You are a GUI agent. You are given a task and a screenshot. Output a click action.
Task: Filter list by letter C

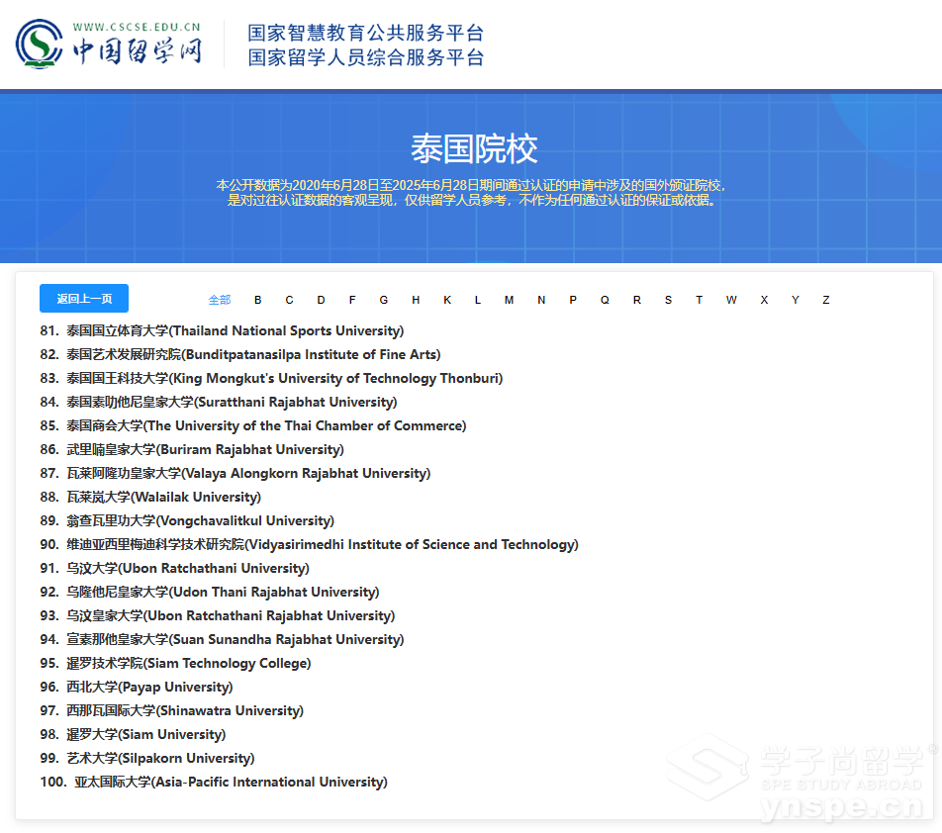(290, 300)
